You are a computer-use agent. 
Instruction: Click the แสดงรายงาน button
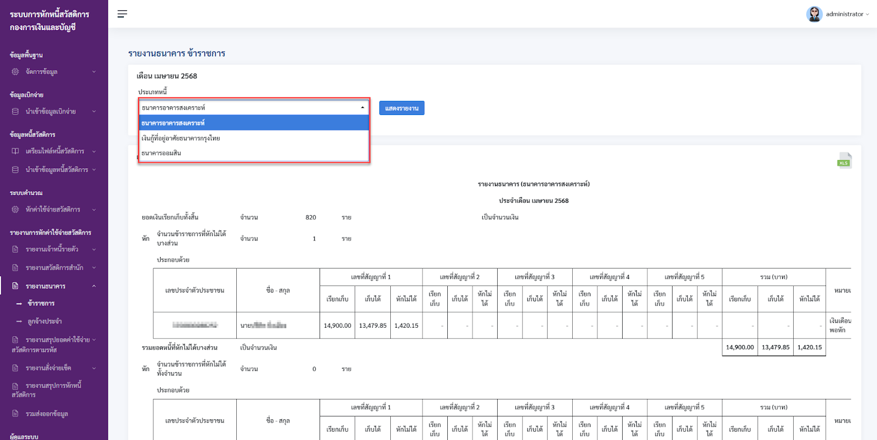click(x=402, y=108)
